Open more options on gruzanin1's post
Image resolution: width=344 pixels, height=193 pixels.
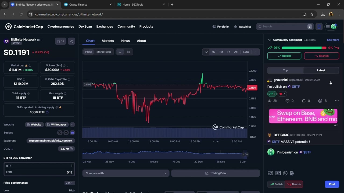(337, 101)
